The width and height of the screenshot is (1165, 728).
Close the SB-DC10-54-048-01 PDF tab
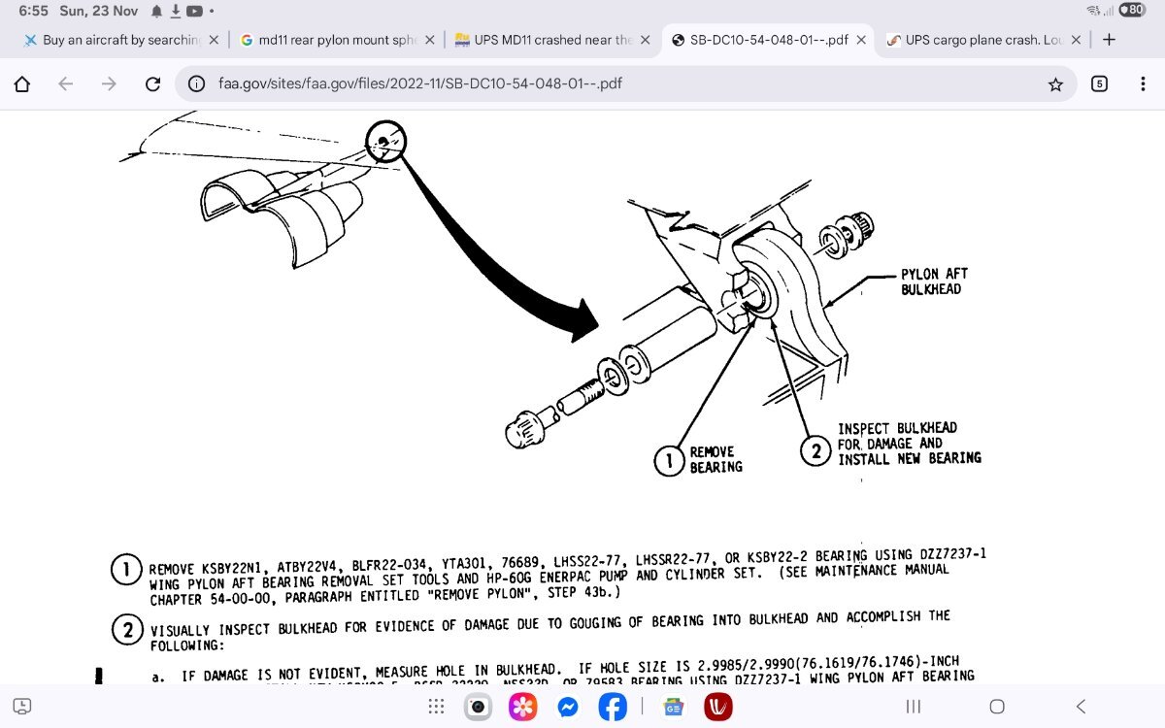861,40
